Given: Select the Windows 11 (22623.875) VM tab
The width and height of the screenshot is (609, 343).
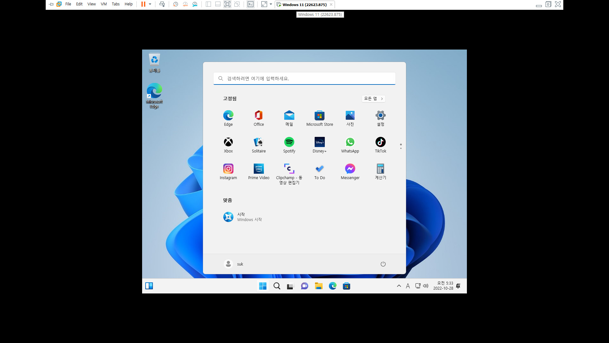Looking at the screenshot, I should [x=304, y=4].
